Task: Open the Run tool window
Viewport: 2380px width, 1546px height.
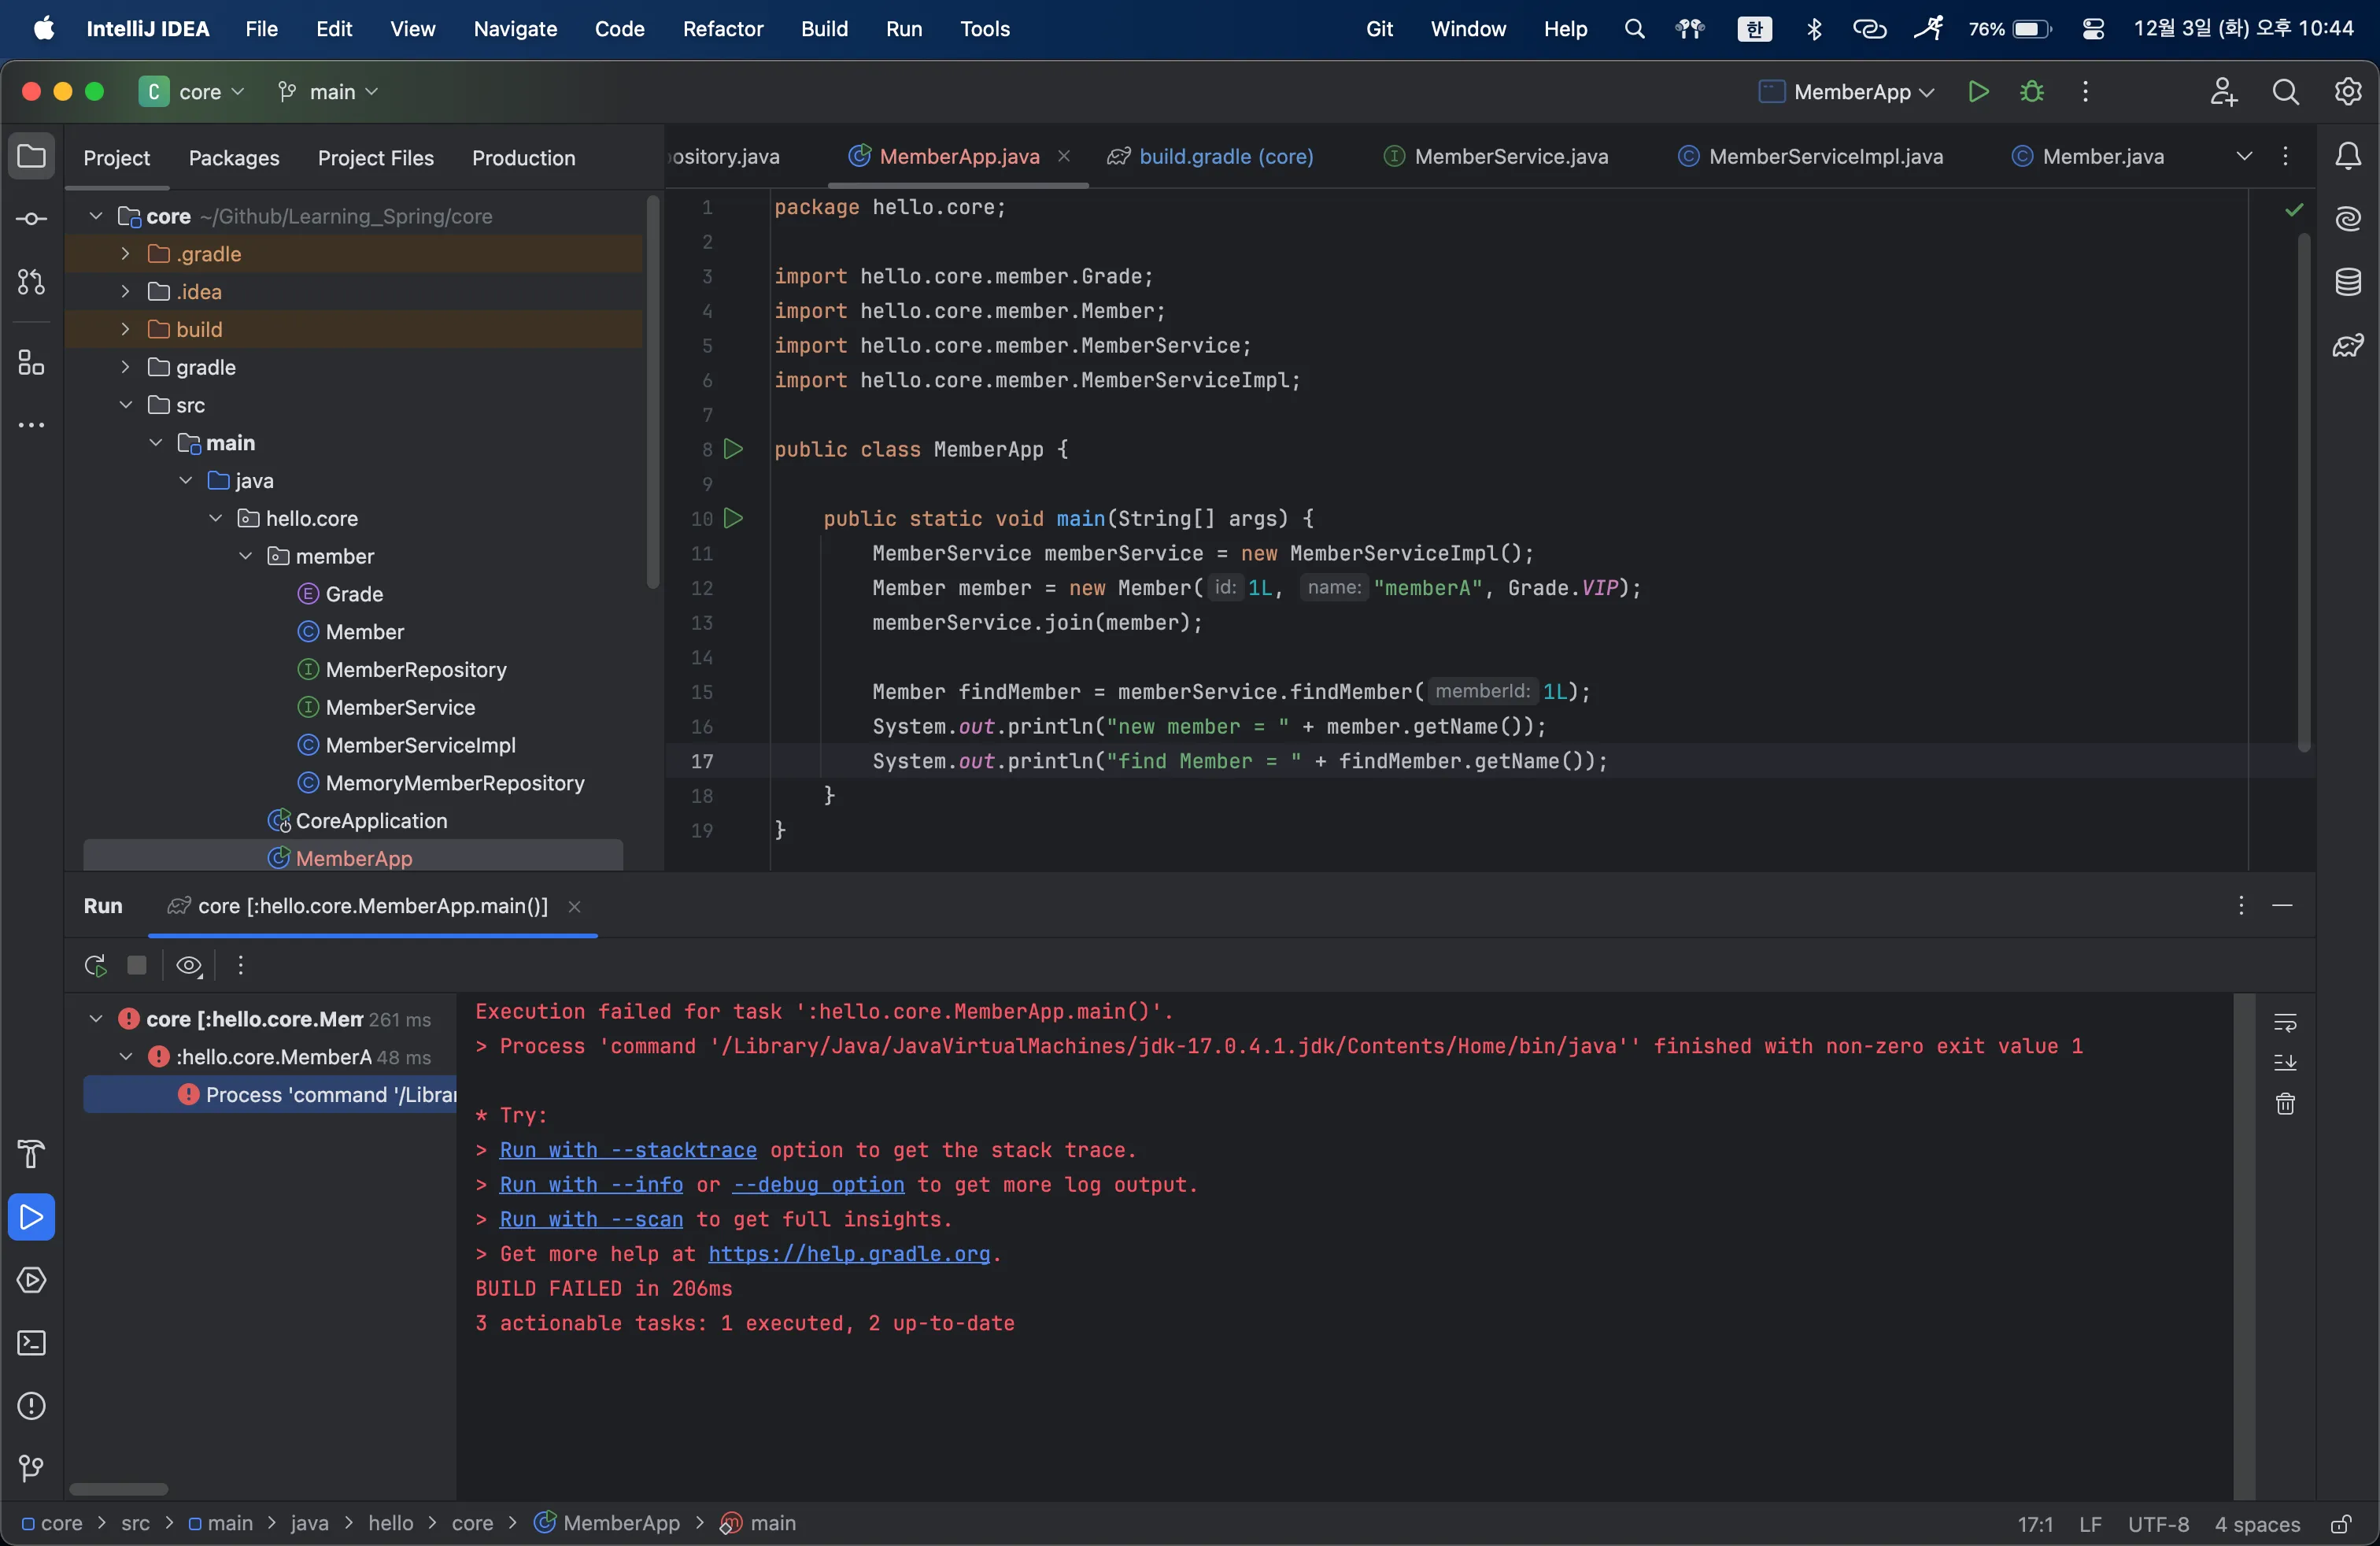Action: coord(32,1217)
